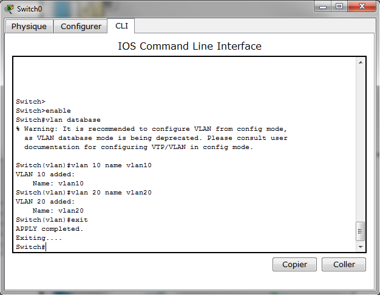This screenshot has height=295, width=380.
Task: Click the 'Name: vlan10' output line
Action: [58, 184]
